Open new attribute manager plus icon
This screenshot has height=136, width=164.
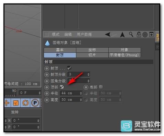[x=151, y=34]
